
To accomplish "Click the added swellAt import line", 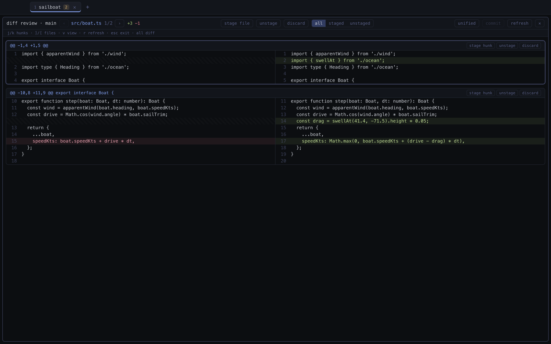I will click(x=410, y=61).
